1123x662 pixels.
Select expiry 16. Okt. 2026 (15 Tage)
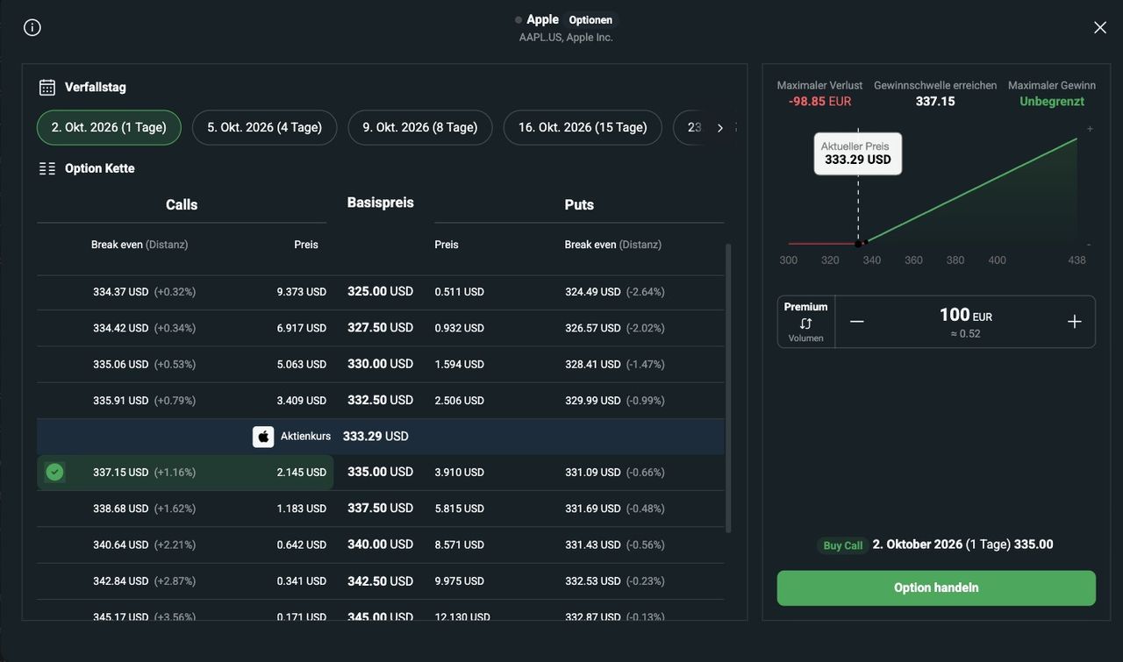pos(583,127)
